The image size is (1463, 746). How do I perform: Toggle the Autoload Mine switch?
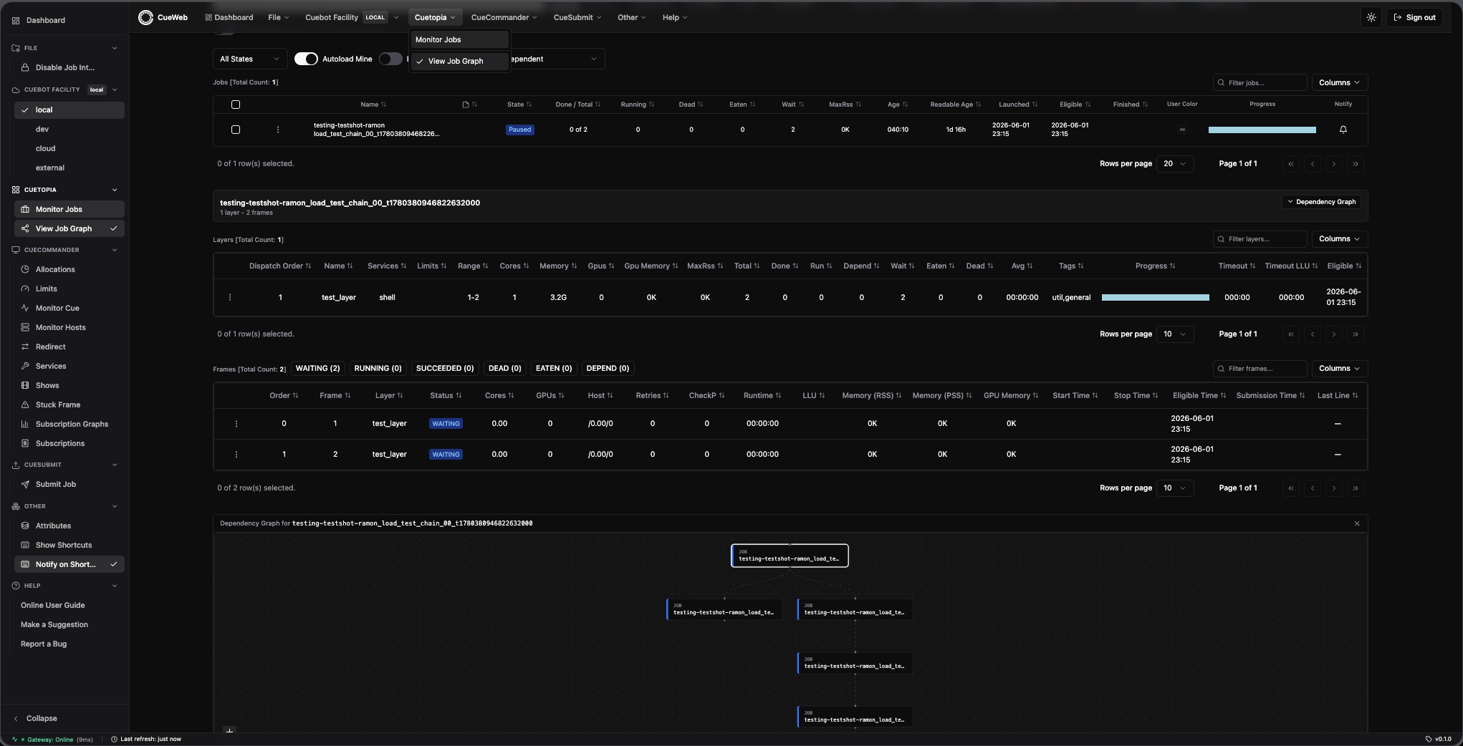[x=306, y=59]
